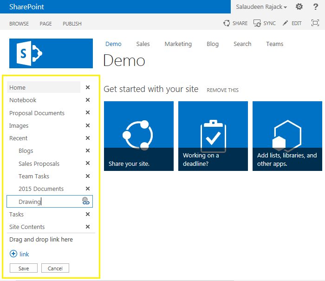Remove the Home navigation link
Viewport: 325px width, 281px height.
[88, 87]
